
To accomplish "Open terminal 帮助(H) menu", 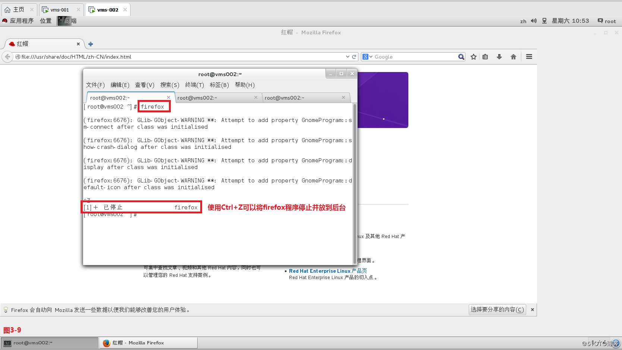I will pos(245,85).
